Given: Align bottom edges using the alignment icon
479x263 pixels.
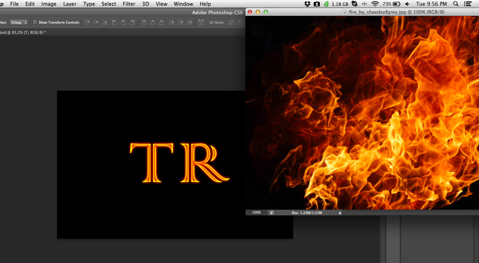Looking at the screenshot, I should pyautogui.click(x=104, y=22).
